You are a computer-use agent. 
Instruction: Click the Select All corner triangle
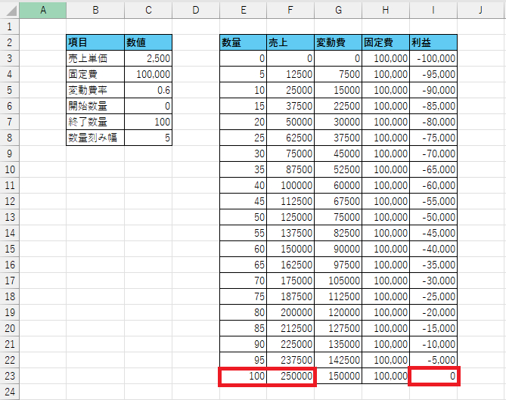[10, 11]
